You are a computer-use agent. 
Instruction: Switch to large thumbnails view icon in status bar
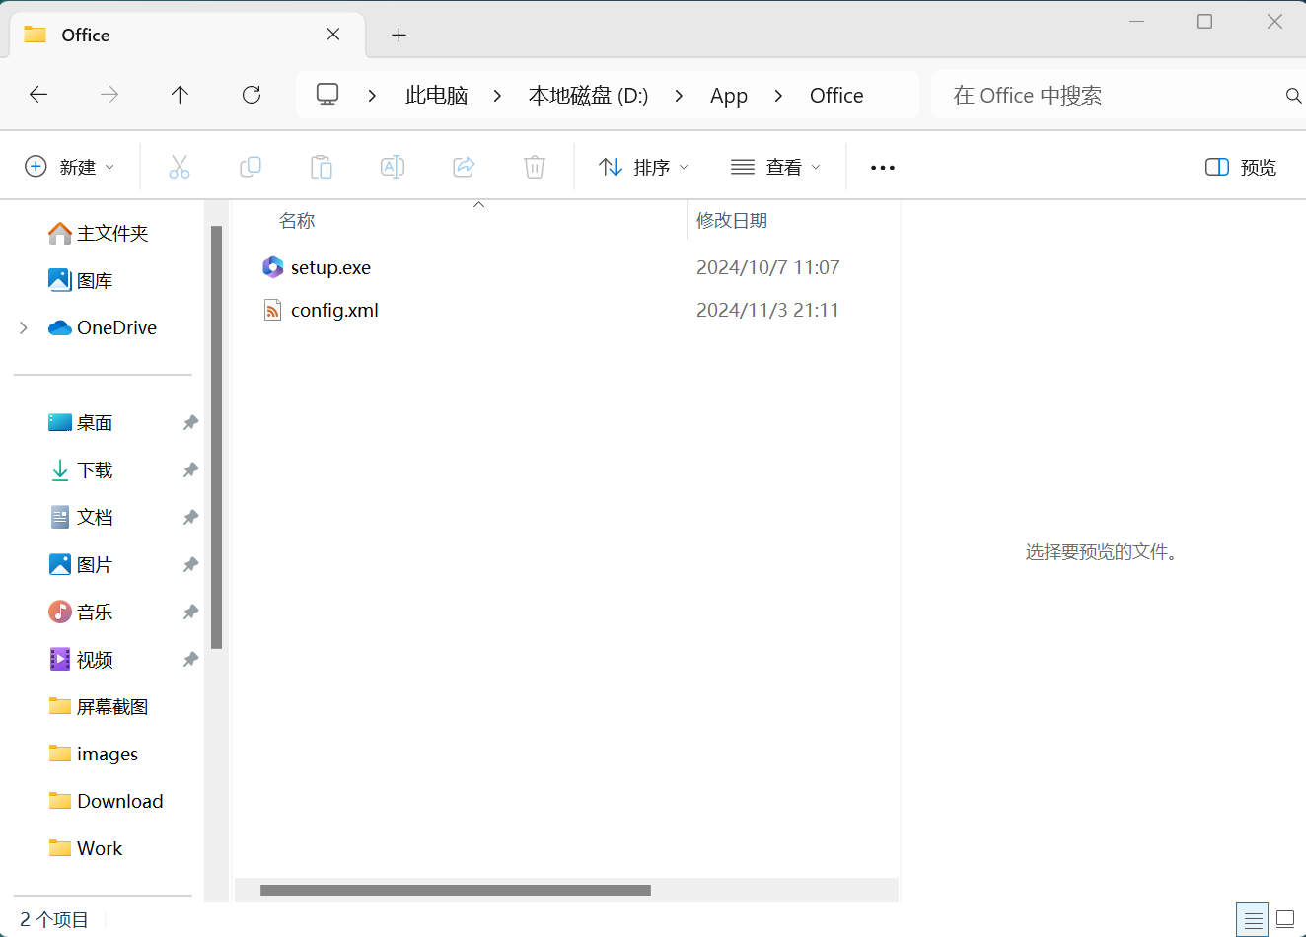coord(1285,919)
